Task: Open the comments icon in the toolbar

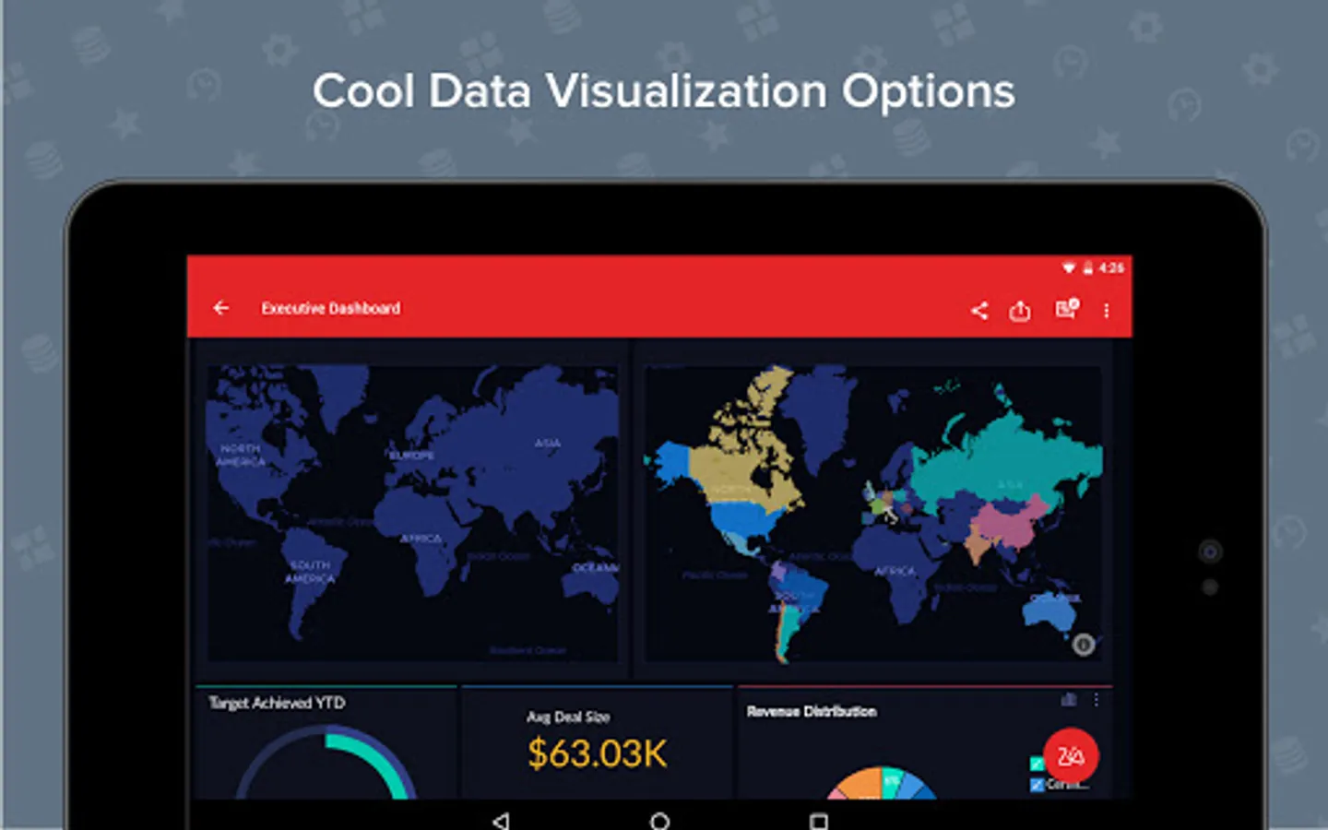Action: (1067, 309)
